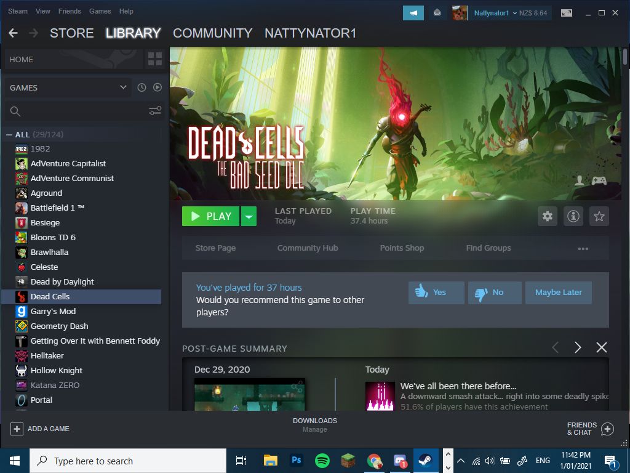
Task: Open the library grid view icon
Action: [x=154, y=59]
